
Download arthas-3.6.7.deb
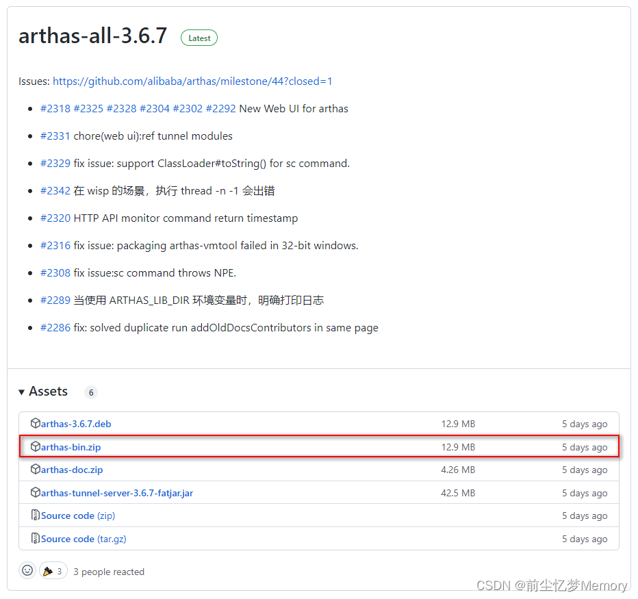point(76,424)
